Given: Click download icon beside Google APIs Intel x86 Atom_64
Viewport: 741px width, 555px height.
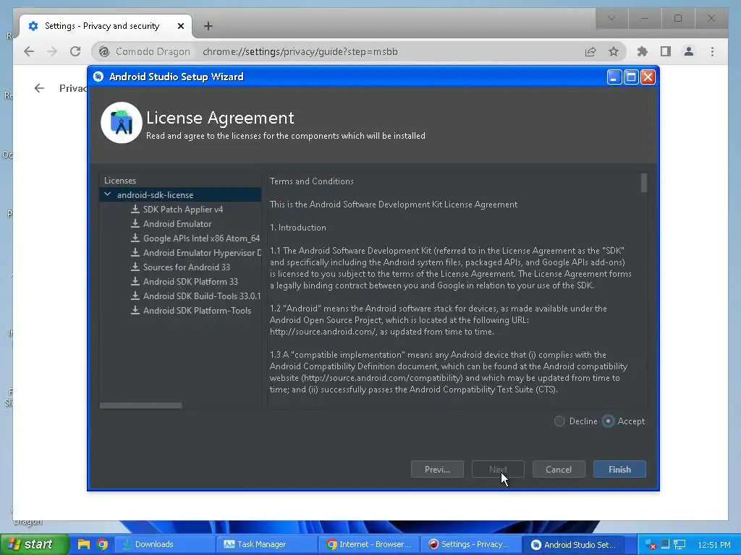Looking at the screenshot, I should pyautogui.click(x=135, y=238).
